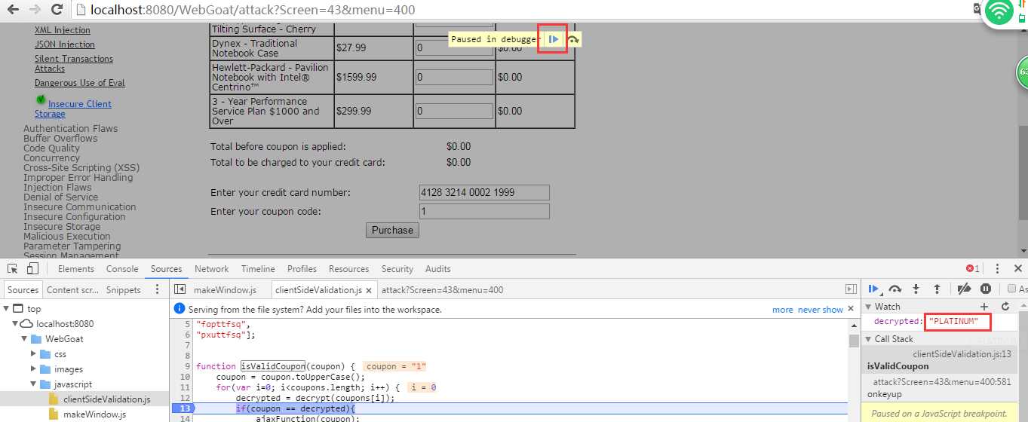
Task: Toggle device mode icon
Action: click(x=33, y=269)
